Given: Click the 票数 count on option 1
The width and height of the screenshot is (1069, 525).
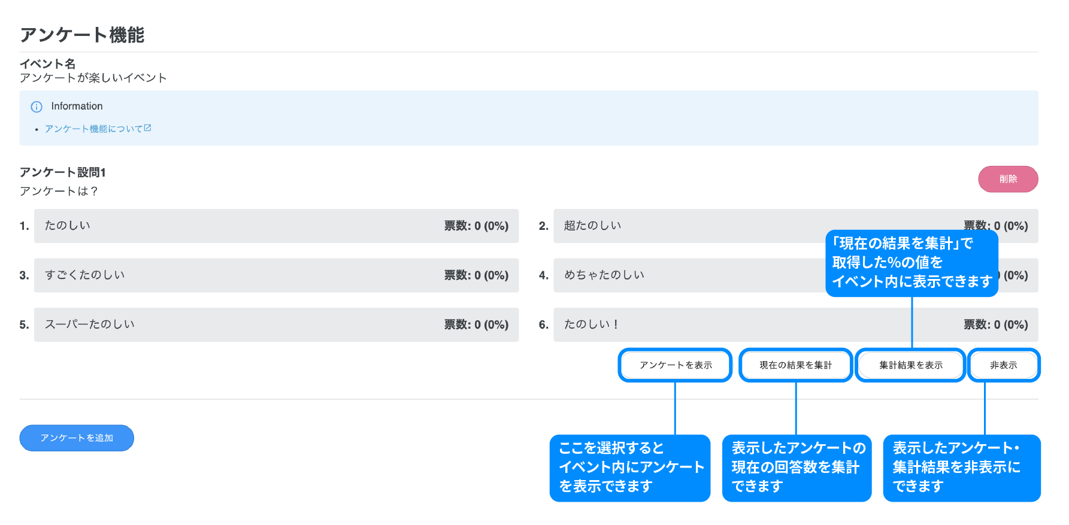Looking at the screenshot, I should [x=476, y=226].
